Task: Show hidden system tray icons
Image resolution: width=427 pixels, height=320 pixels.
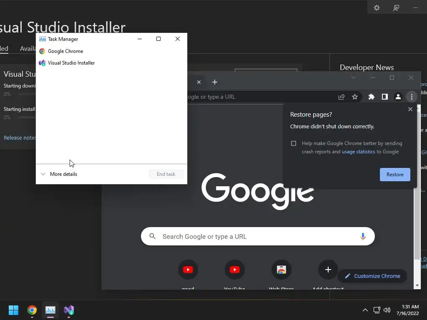Action: pyautogui.click(x=365, y=310)
